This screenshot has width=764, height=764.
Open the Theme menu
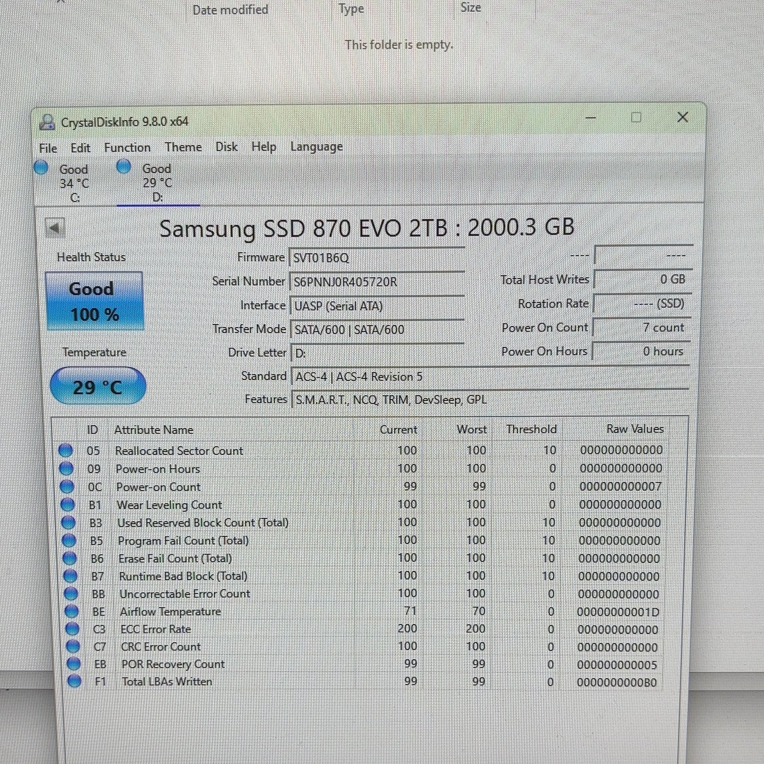point(183,147)
